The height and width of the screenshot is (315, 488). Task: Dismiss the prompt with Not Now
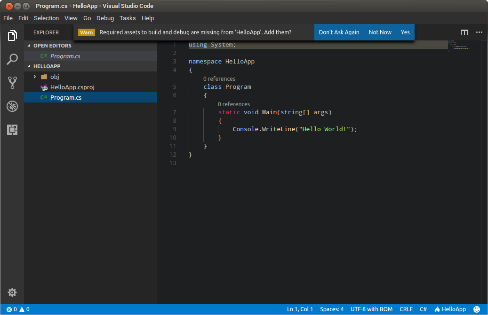pos(380,32)
